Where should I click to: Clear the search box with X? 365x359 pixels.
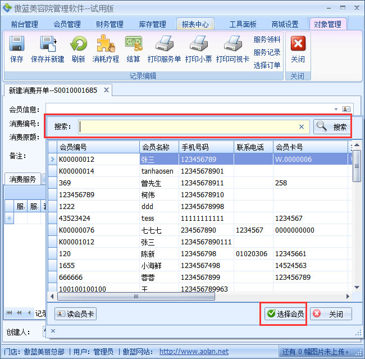301,127
